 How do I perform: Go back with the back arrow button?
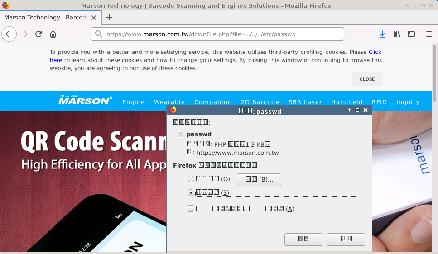click(9, 34)
